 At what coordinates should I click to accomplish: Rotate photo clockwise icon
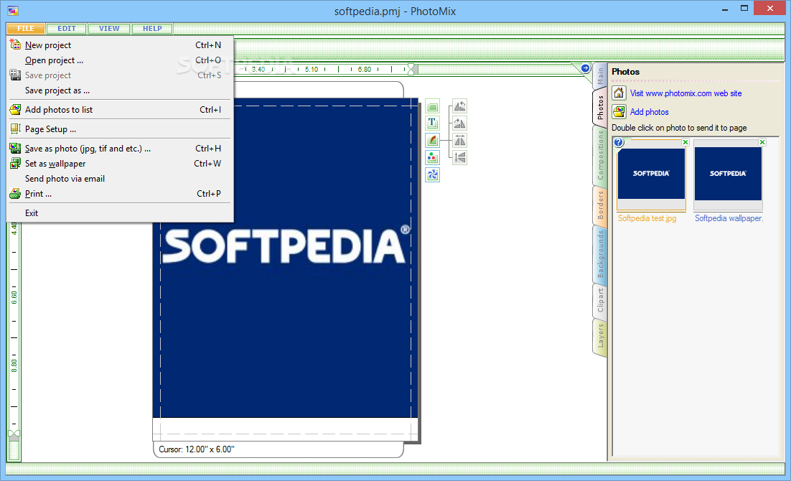tap(459, 123)
